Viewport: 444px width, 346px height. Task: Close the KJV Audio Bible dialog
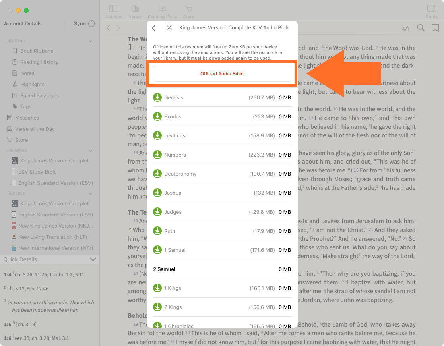point(169,27)
